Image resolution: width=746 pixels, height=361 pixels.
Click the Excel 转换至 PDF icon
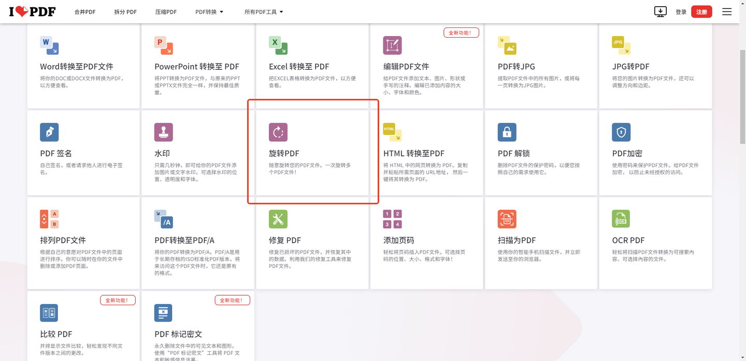coord(278,46)
